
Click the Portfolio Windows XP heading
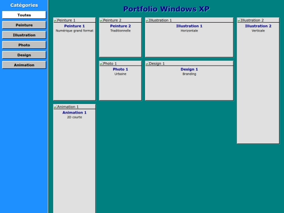pyautogui.click(x=166, y=9)
